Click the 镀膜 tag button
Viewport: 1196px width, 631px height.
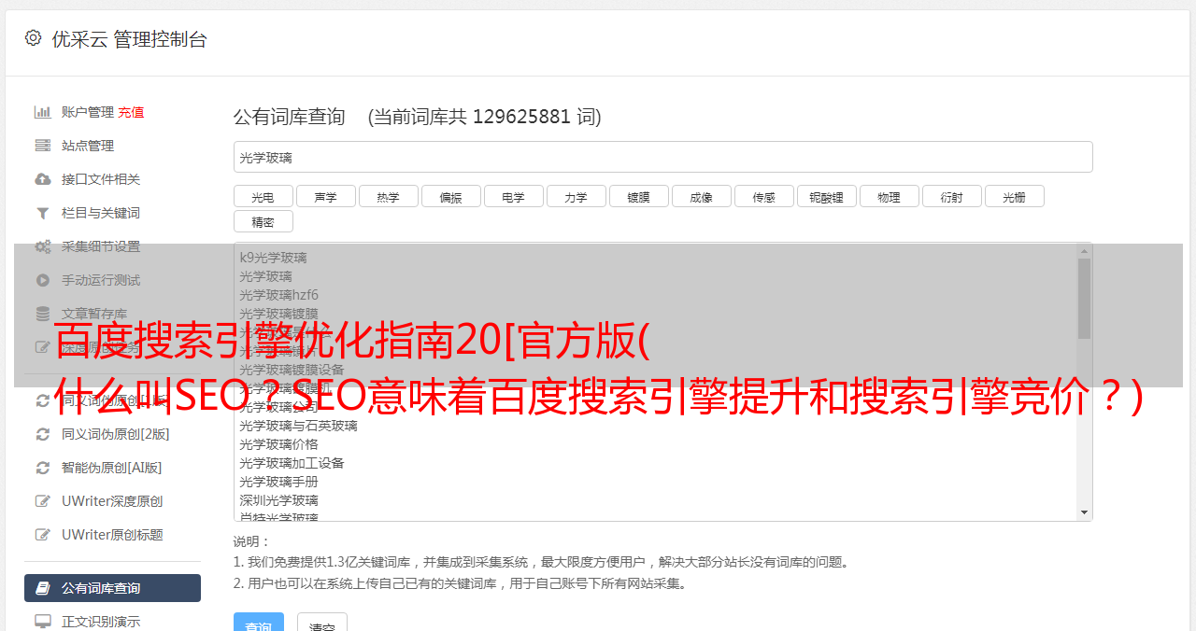[638, 196]
